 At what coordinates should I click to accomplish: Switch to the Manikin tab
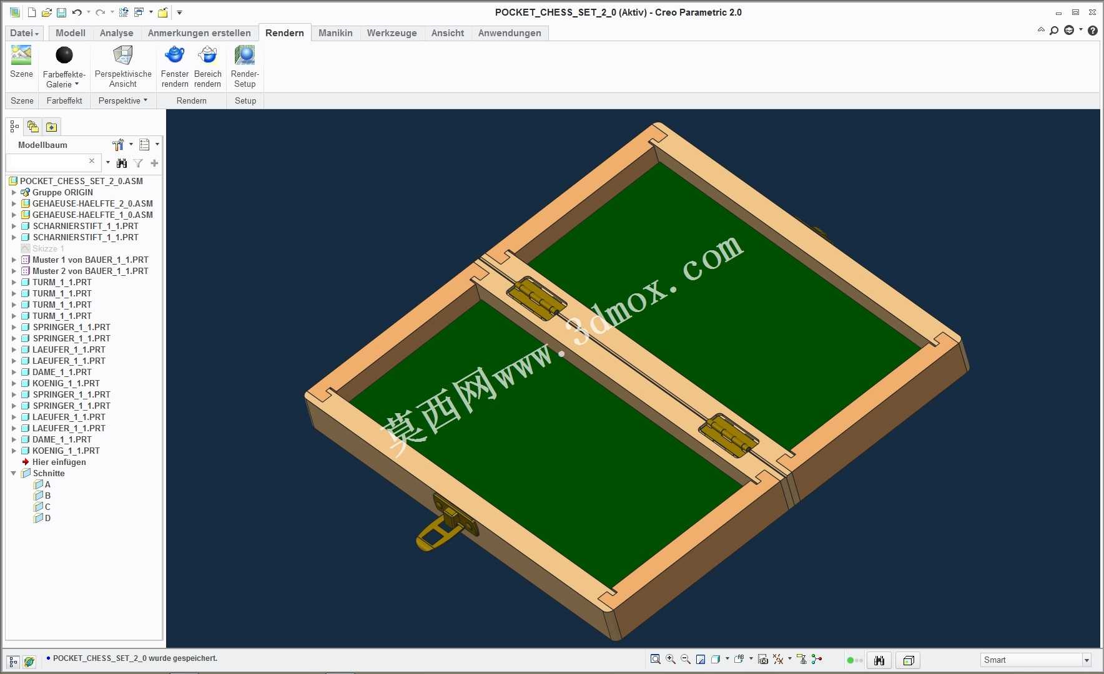[335, 33]
